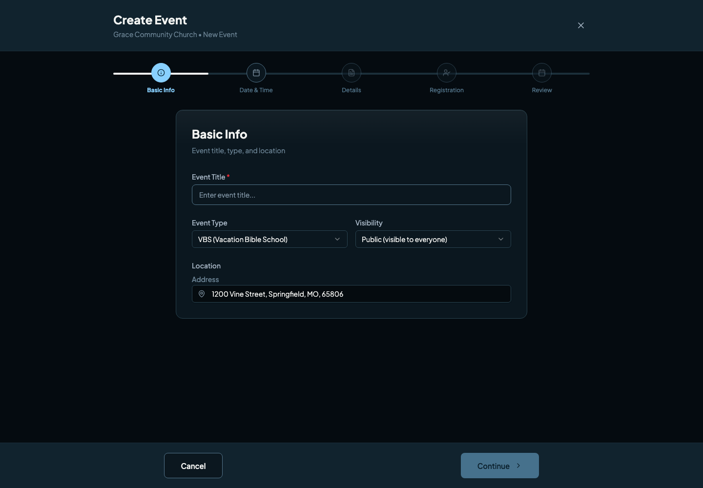This screenshot has width=703, height=488.
Task: Click the map pin icon in Address
Action: pos(202,294)
